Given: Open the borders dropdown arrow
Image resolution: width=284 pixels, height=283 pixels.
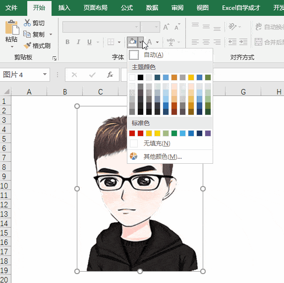Looking at the screenshot, I should 119,43.
